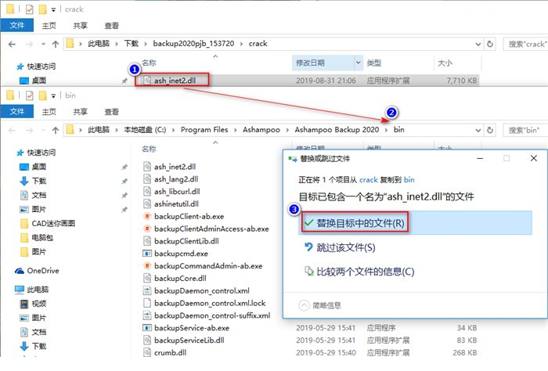Open 视频 under 此电脑 in sidebar
This screenshot has height=371, width=548.
tap(39, 304)
